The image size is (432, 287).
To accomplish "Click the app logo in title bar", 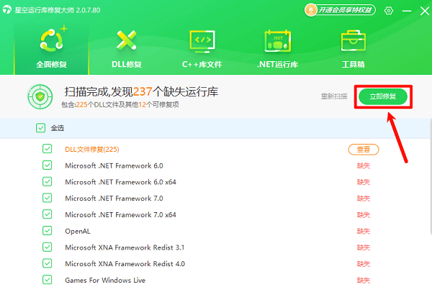I will 7,10.
